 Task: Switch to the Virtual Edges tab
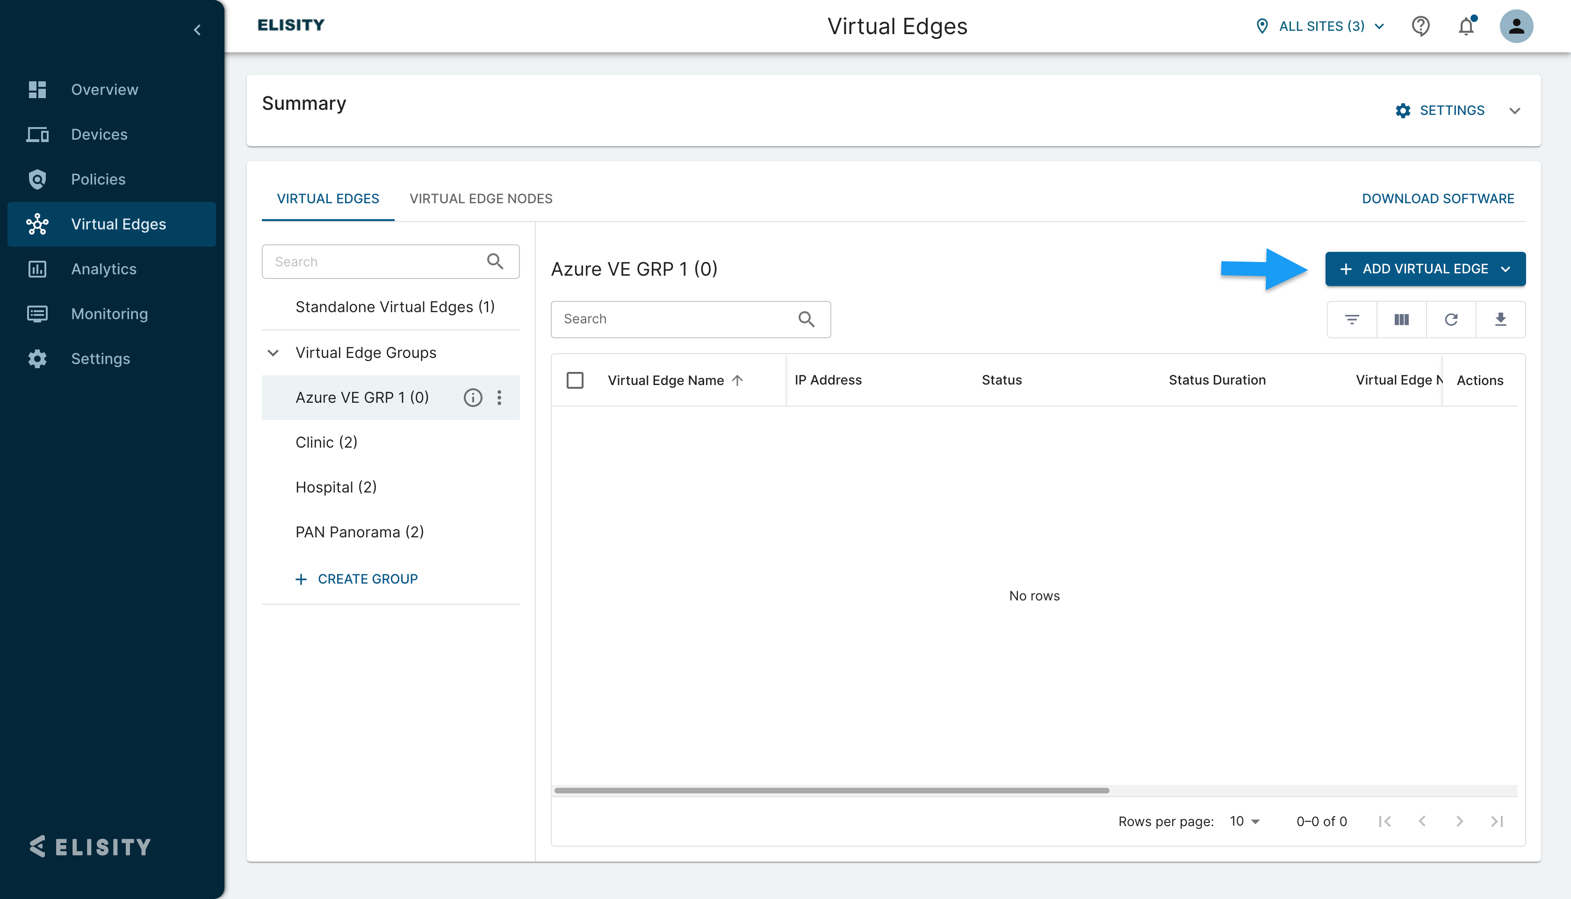(x=327, y=199)
